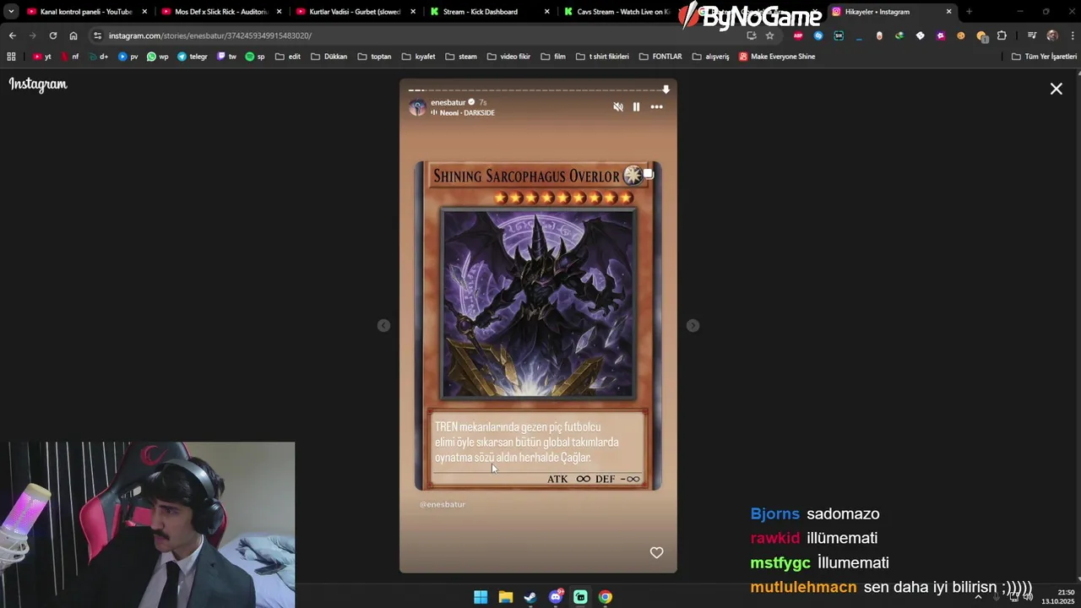
Task: Unmute the Instagram story audio
Action: coord(618,107)
